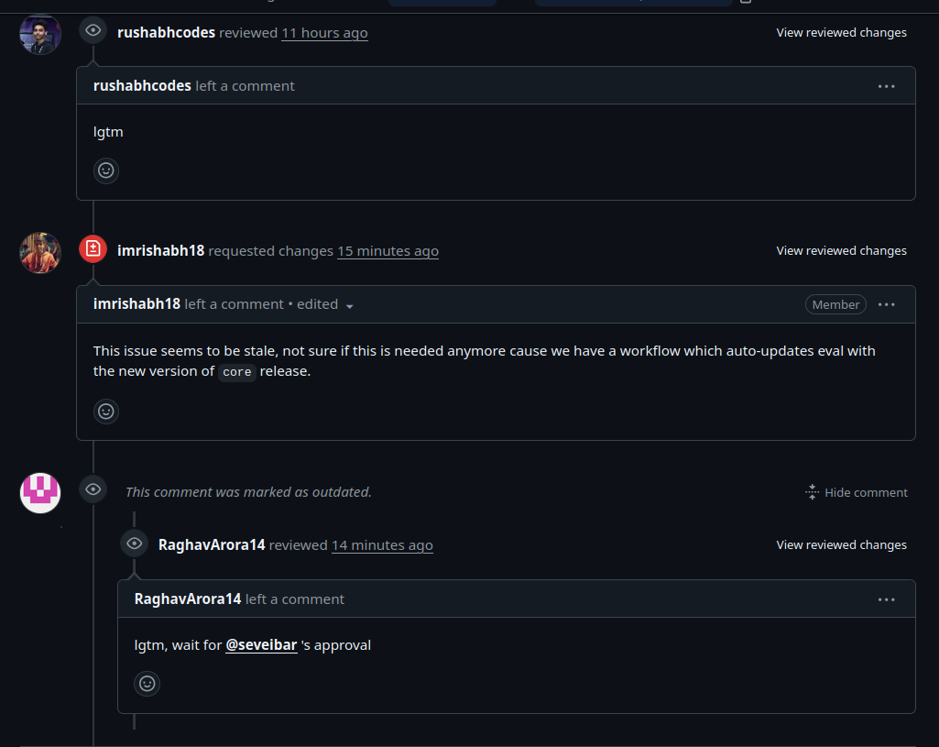The width and height of the screenshot is (939, 747).
Task: Add emoji reaction to imrishabh18's comment
Action: point(106,412)
